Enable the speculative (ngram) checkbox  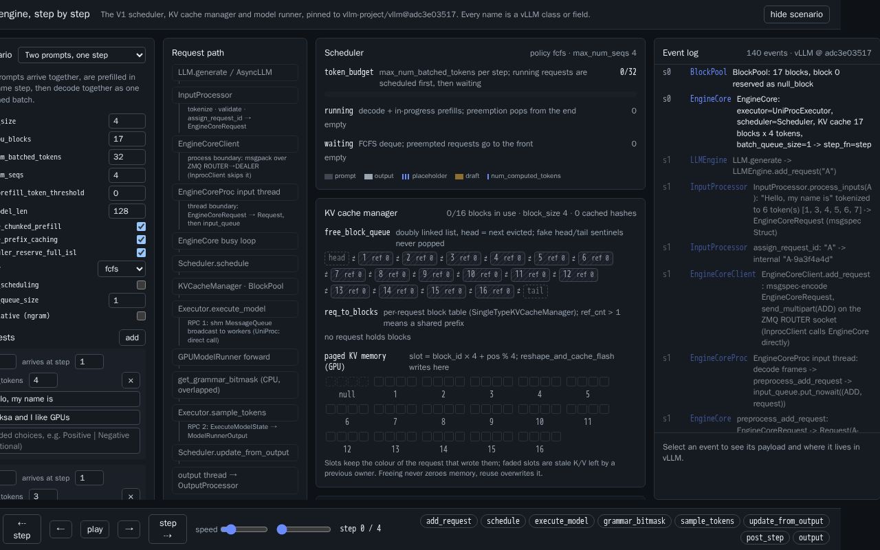click(141, 316)
